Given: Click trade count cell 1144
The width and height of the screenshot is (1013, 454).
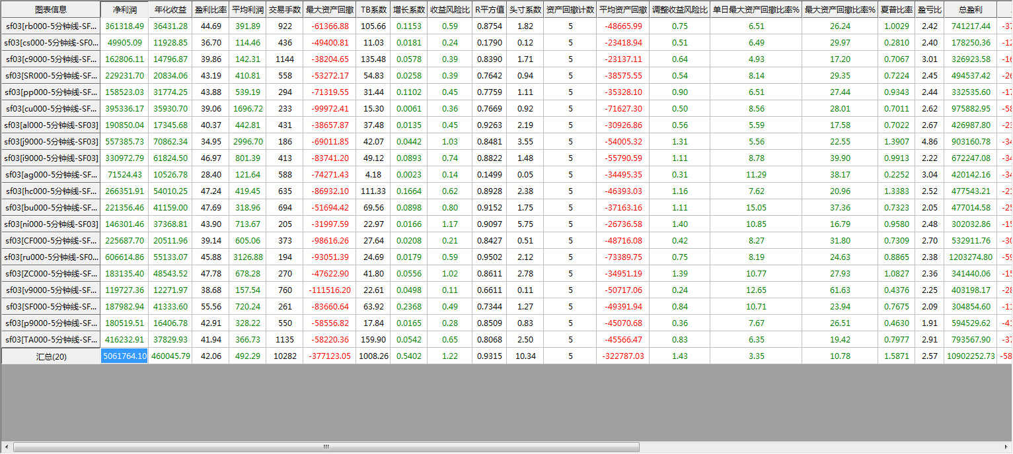Looking at the screenshot, I should point(285,59).
